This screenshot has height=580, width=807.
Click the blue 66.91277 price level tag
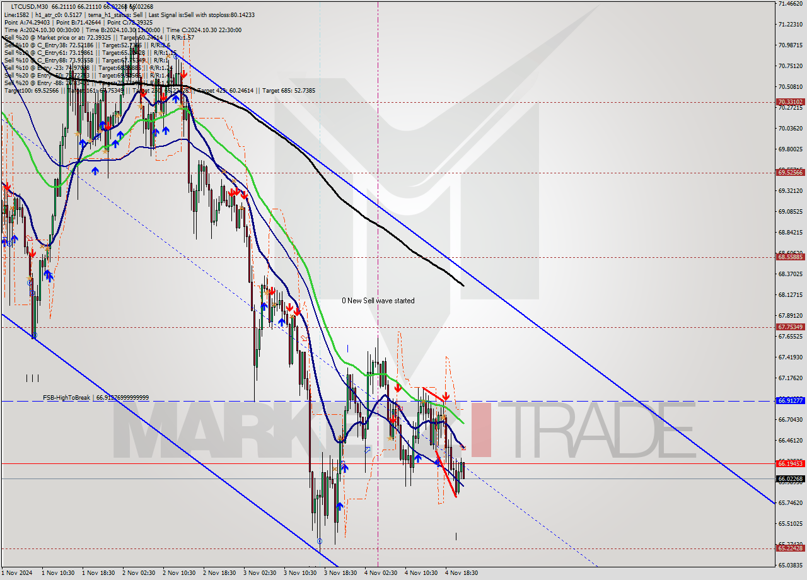point(790,400)
